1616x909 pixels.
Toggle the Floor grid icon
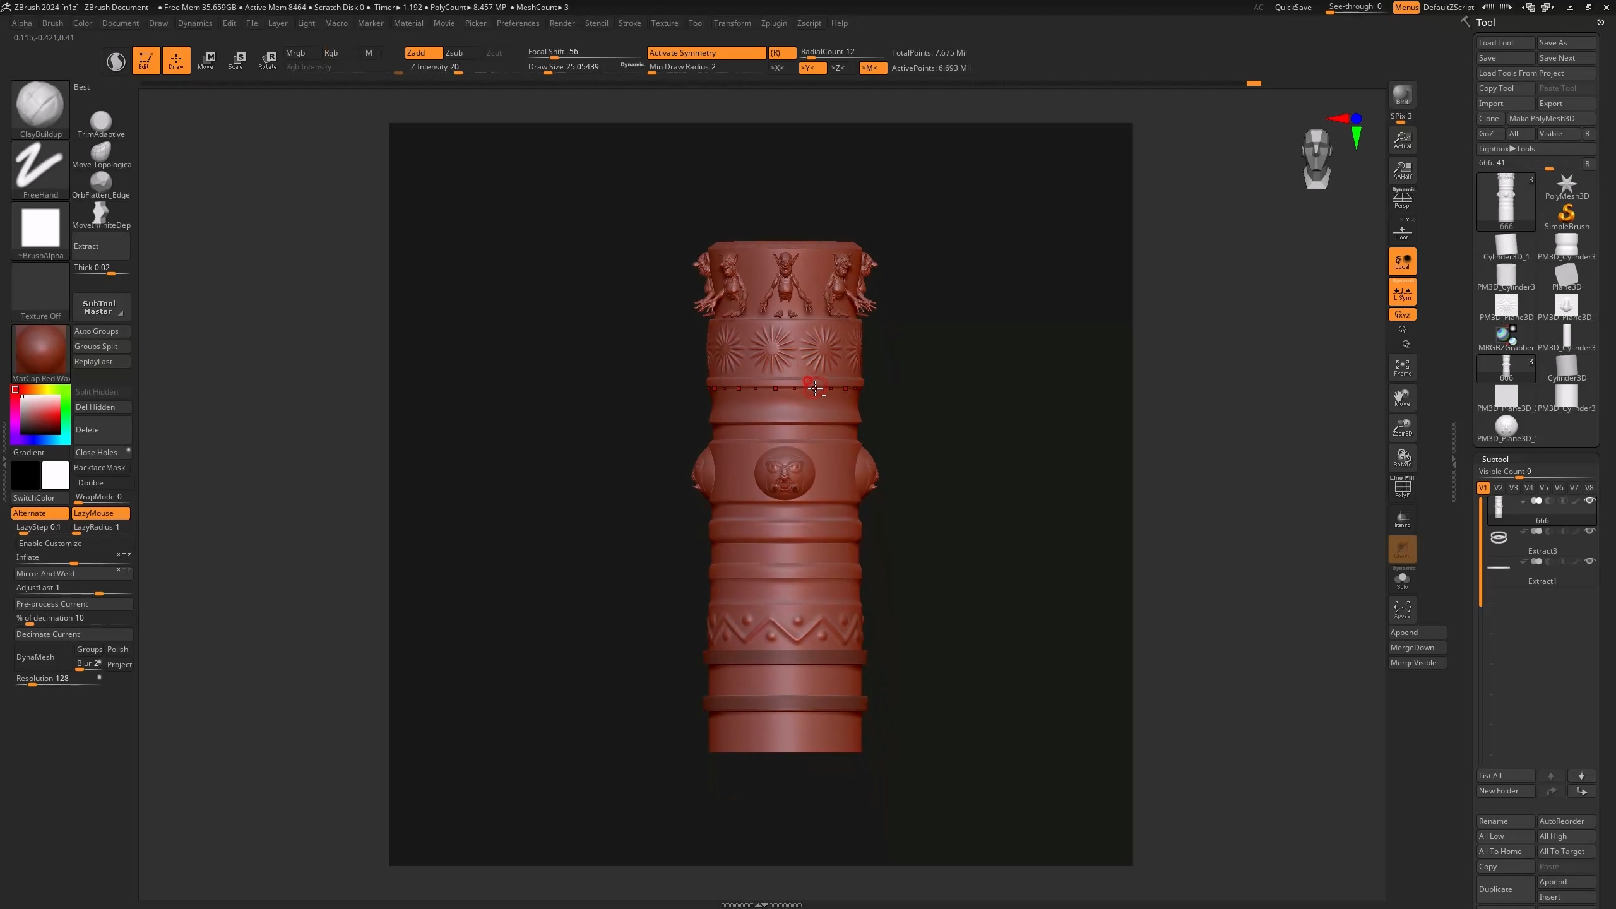click(x=1402, y=232)
